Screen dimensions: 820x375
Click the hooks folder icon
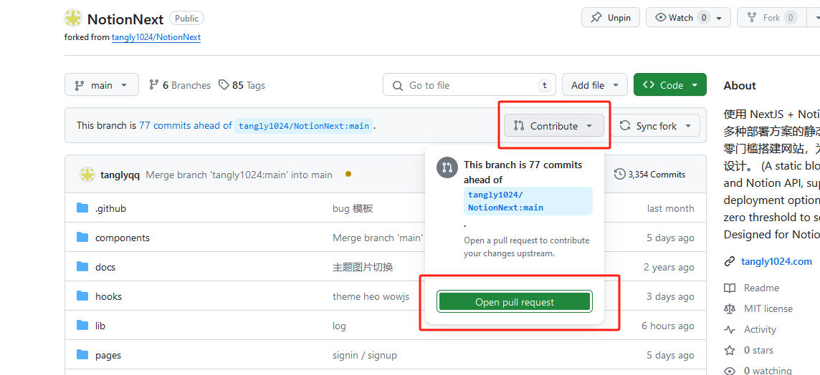[82, 296]
